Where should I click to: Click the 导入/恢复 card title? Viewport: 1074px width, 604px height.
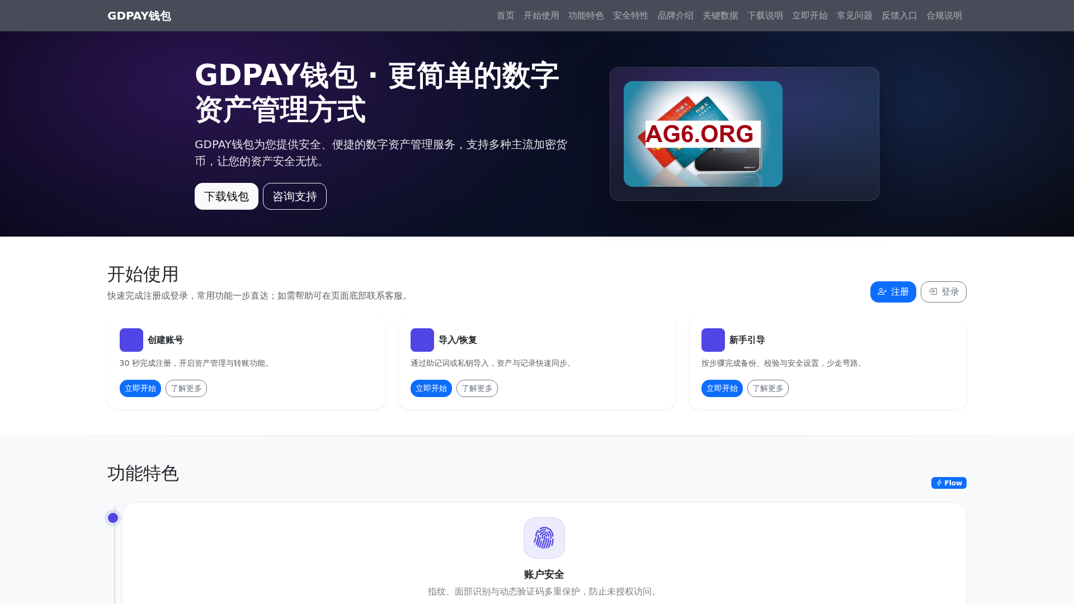click(458, 340)
